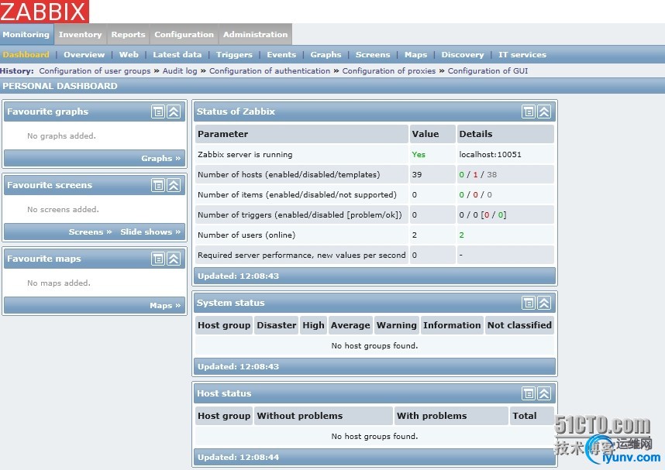
Task: Follow the Graphs » link in Favourite graphs
Action: (x=160, y=159)
